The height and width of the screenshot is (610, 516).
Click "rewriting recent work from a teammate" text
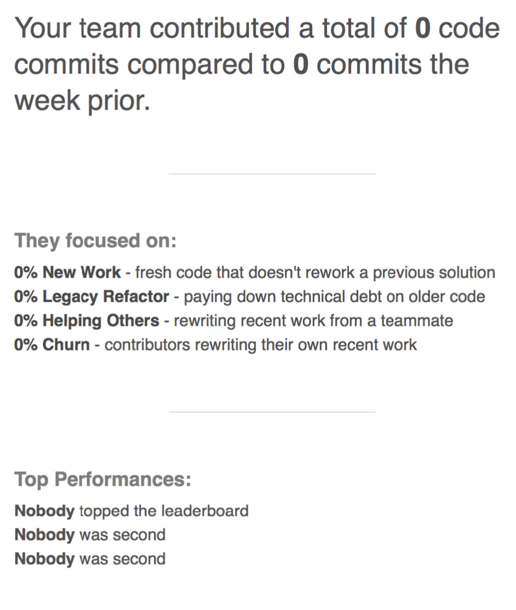click(x=313, y=321)
